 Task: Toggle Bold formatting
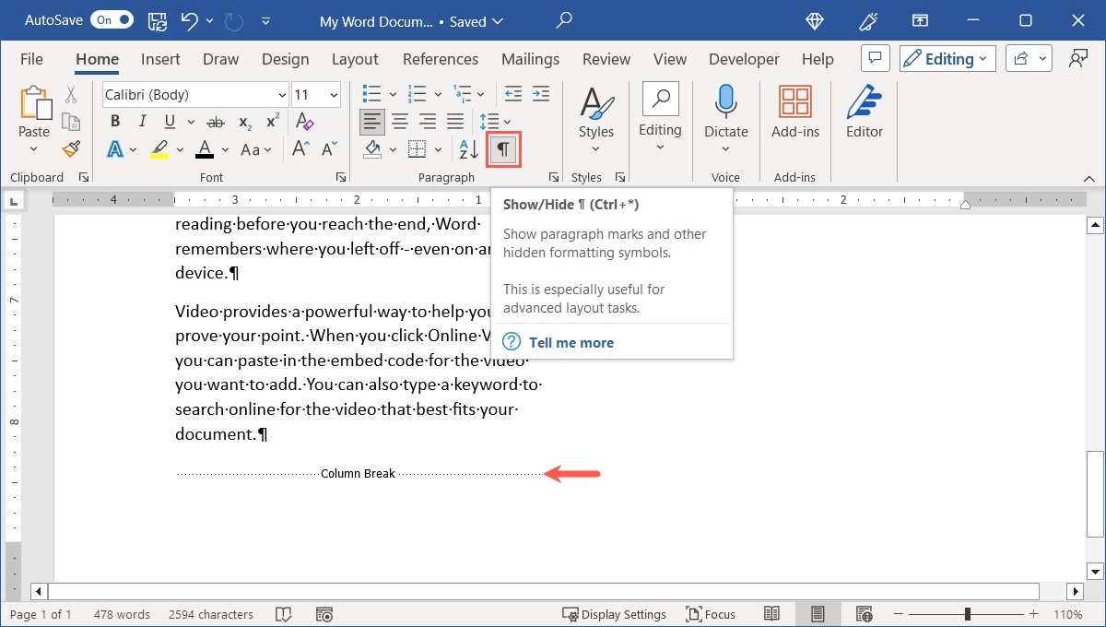pos(114,121)
